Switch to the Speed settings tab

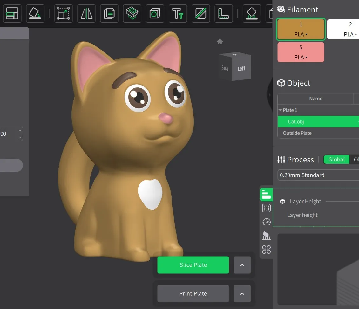(x=266, y=222)
